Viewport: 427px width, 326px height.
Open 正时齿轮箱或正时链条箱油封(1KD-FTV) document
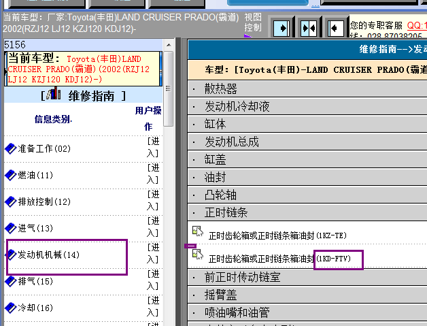coord(279,259)
